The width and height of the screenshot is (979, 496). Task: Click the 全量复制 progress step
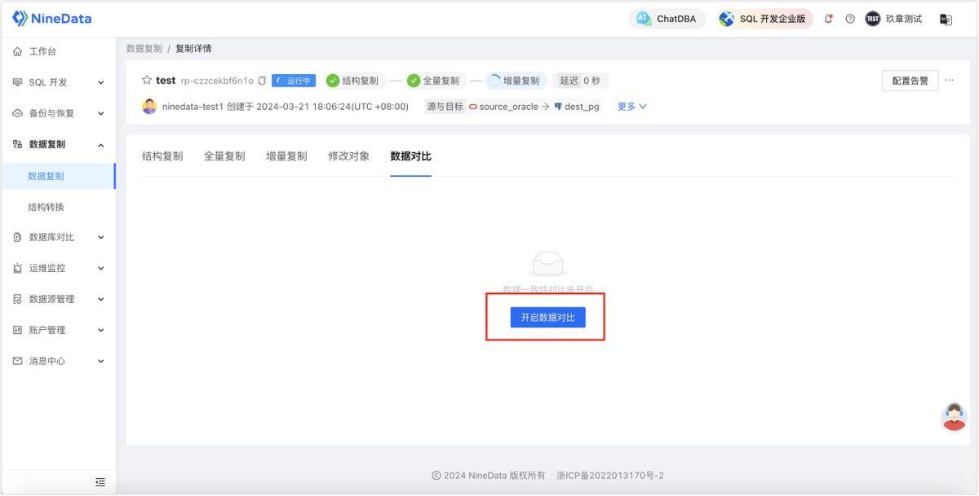(434, 81)
